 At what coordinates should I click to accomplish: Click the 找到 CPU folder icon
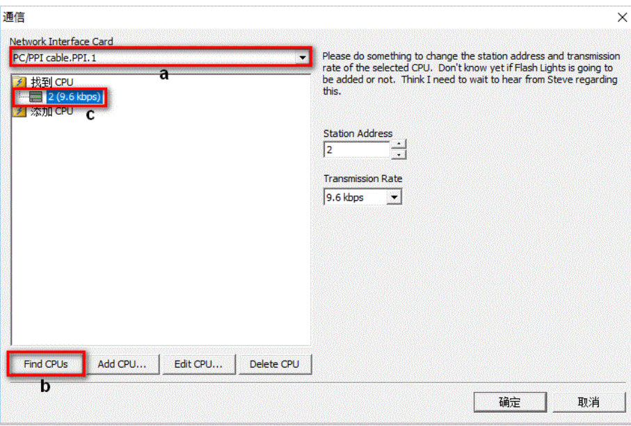[x=19, y=82]
